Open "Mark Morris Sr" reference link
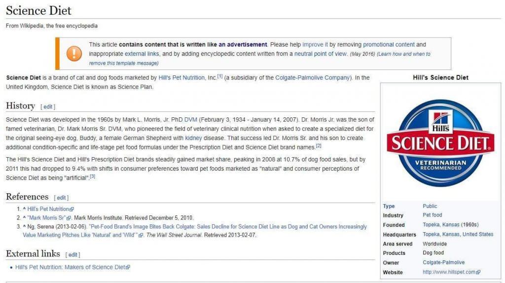Viewport: 505px width, 283px height. click(47, 217)
